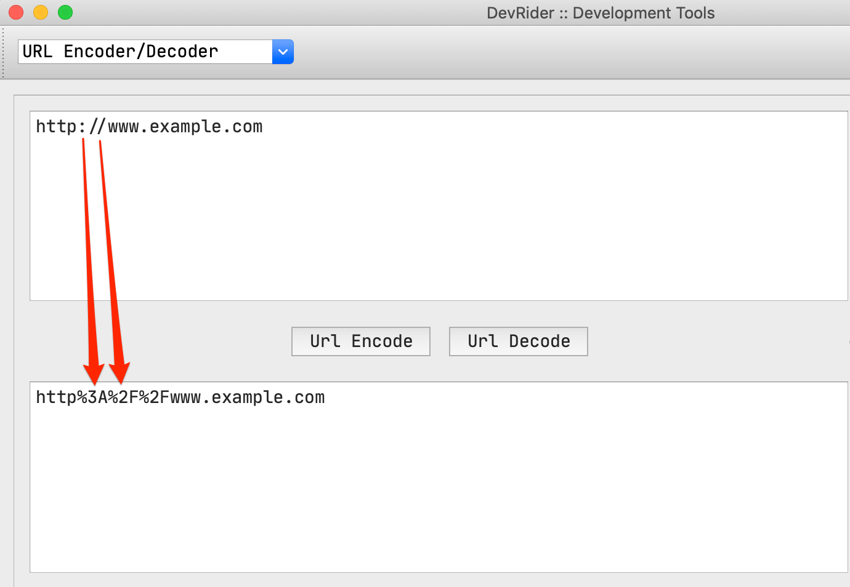
Task: Place cursor after example.com in the output box
Action: point(326,397)
